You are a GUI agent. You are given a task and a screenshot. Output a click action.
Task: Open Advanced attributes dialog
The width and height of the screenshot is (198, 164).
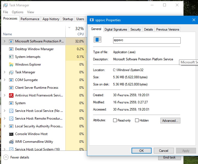[x=170, y=120]
